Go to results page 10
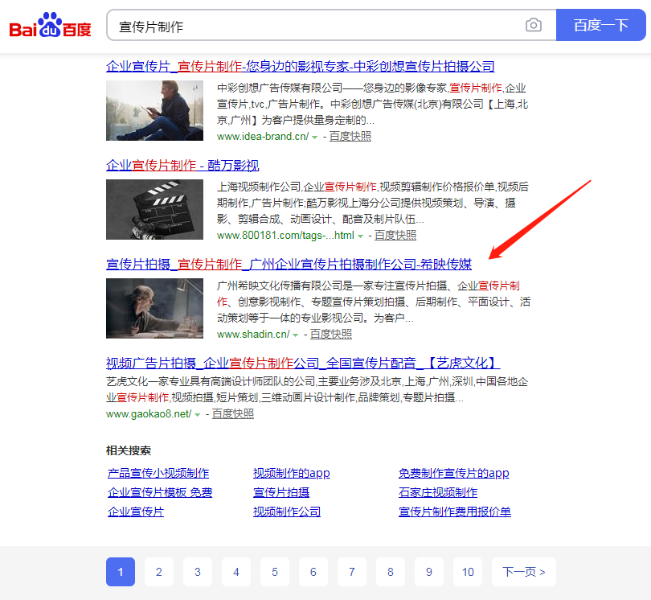This screenshot has height=600, width=651. click(468, 572)
